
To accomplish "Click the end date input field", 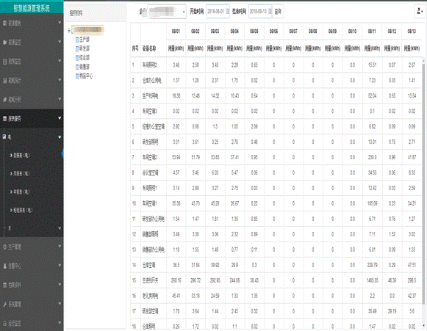I will click(260, 12).
